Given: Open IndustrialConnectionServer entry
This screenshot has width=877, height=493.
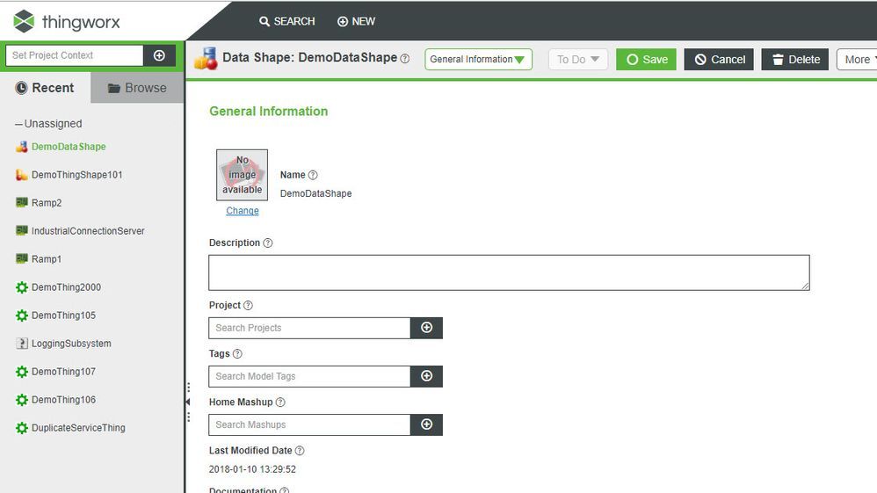Looking at the screenshot, I should [x=88, y=230].
